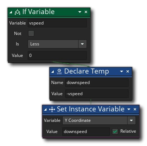
Task: Open the If Variable header options menu
Action: (x=80, y=12)
